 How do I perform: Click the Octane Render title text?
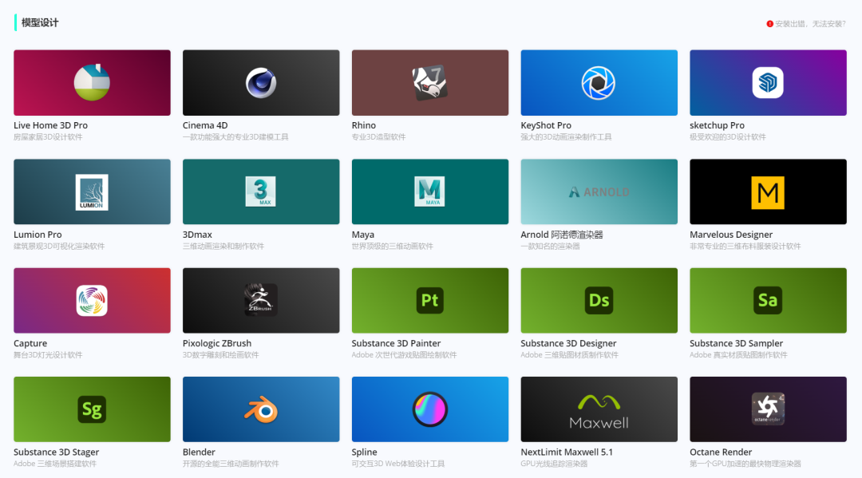click(x=721, y=452)
